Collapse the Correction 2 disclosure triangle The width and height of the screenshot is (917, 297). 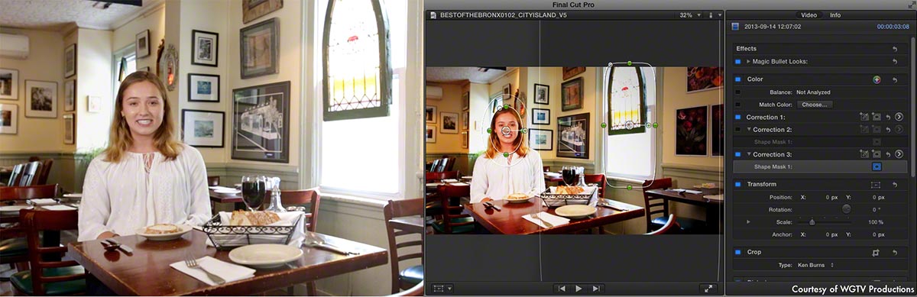pos(749,130)
